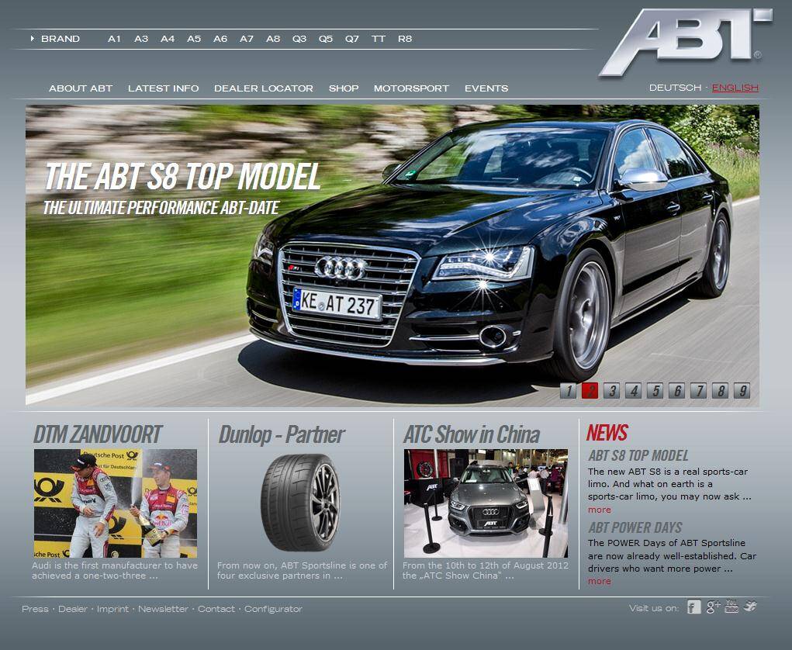View banner slide 8
The height and width of the screenshot is (650, 792).
pos(721,390)
